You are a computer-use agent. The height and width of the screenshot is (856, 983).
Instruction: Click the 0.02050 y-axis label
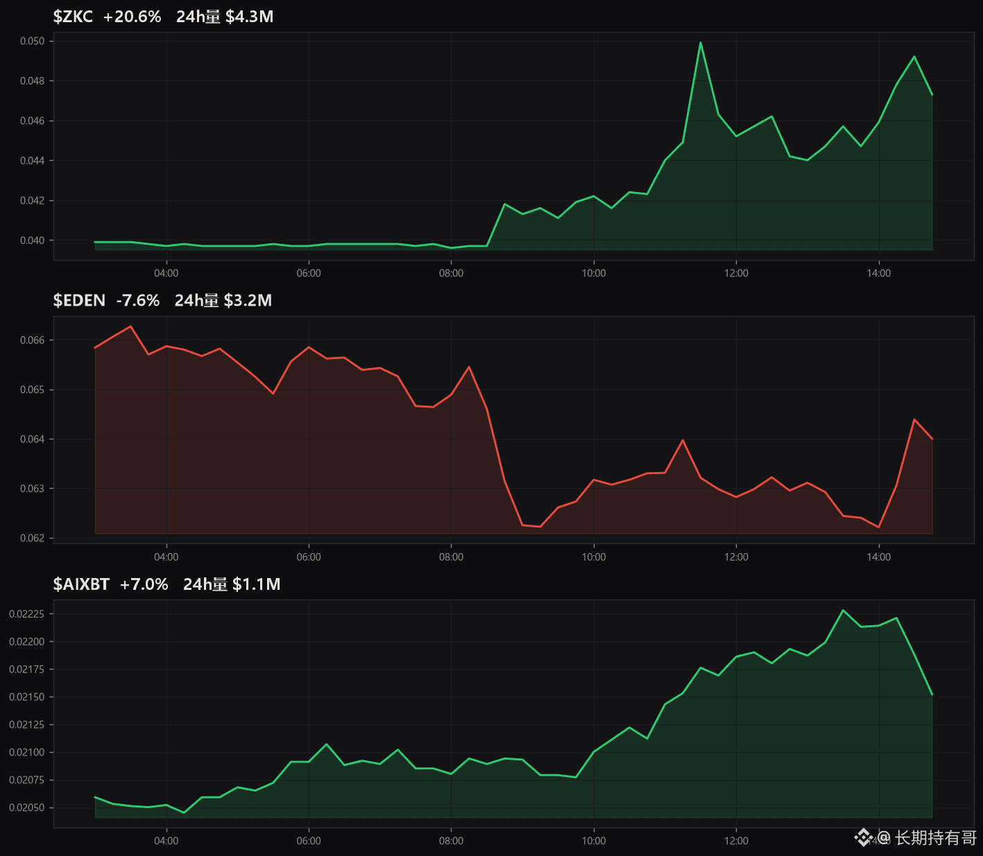click(26, 808)
